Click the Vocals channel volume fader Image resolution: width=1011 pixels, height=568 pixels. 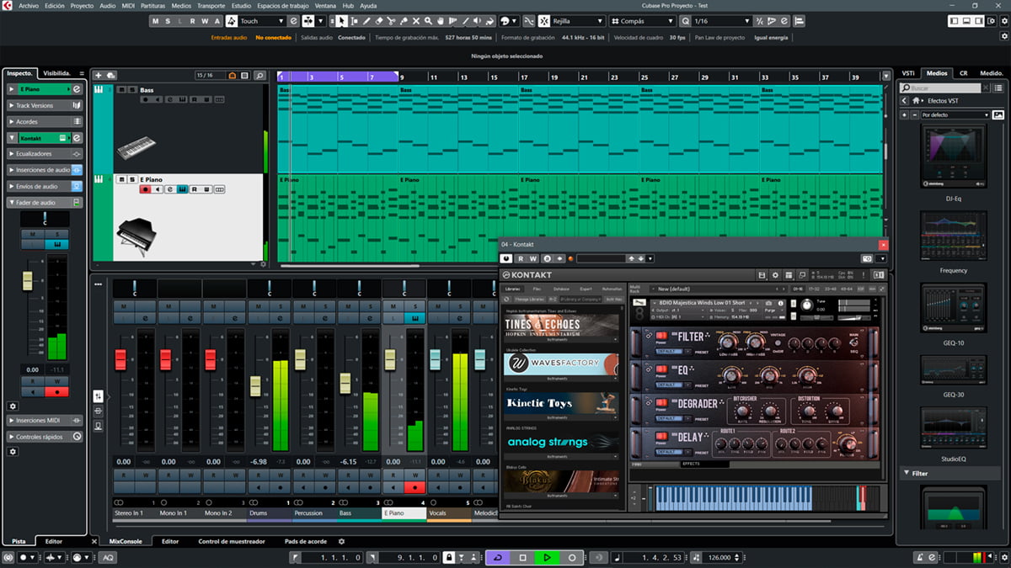pos(435,359)
